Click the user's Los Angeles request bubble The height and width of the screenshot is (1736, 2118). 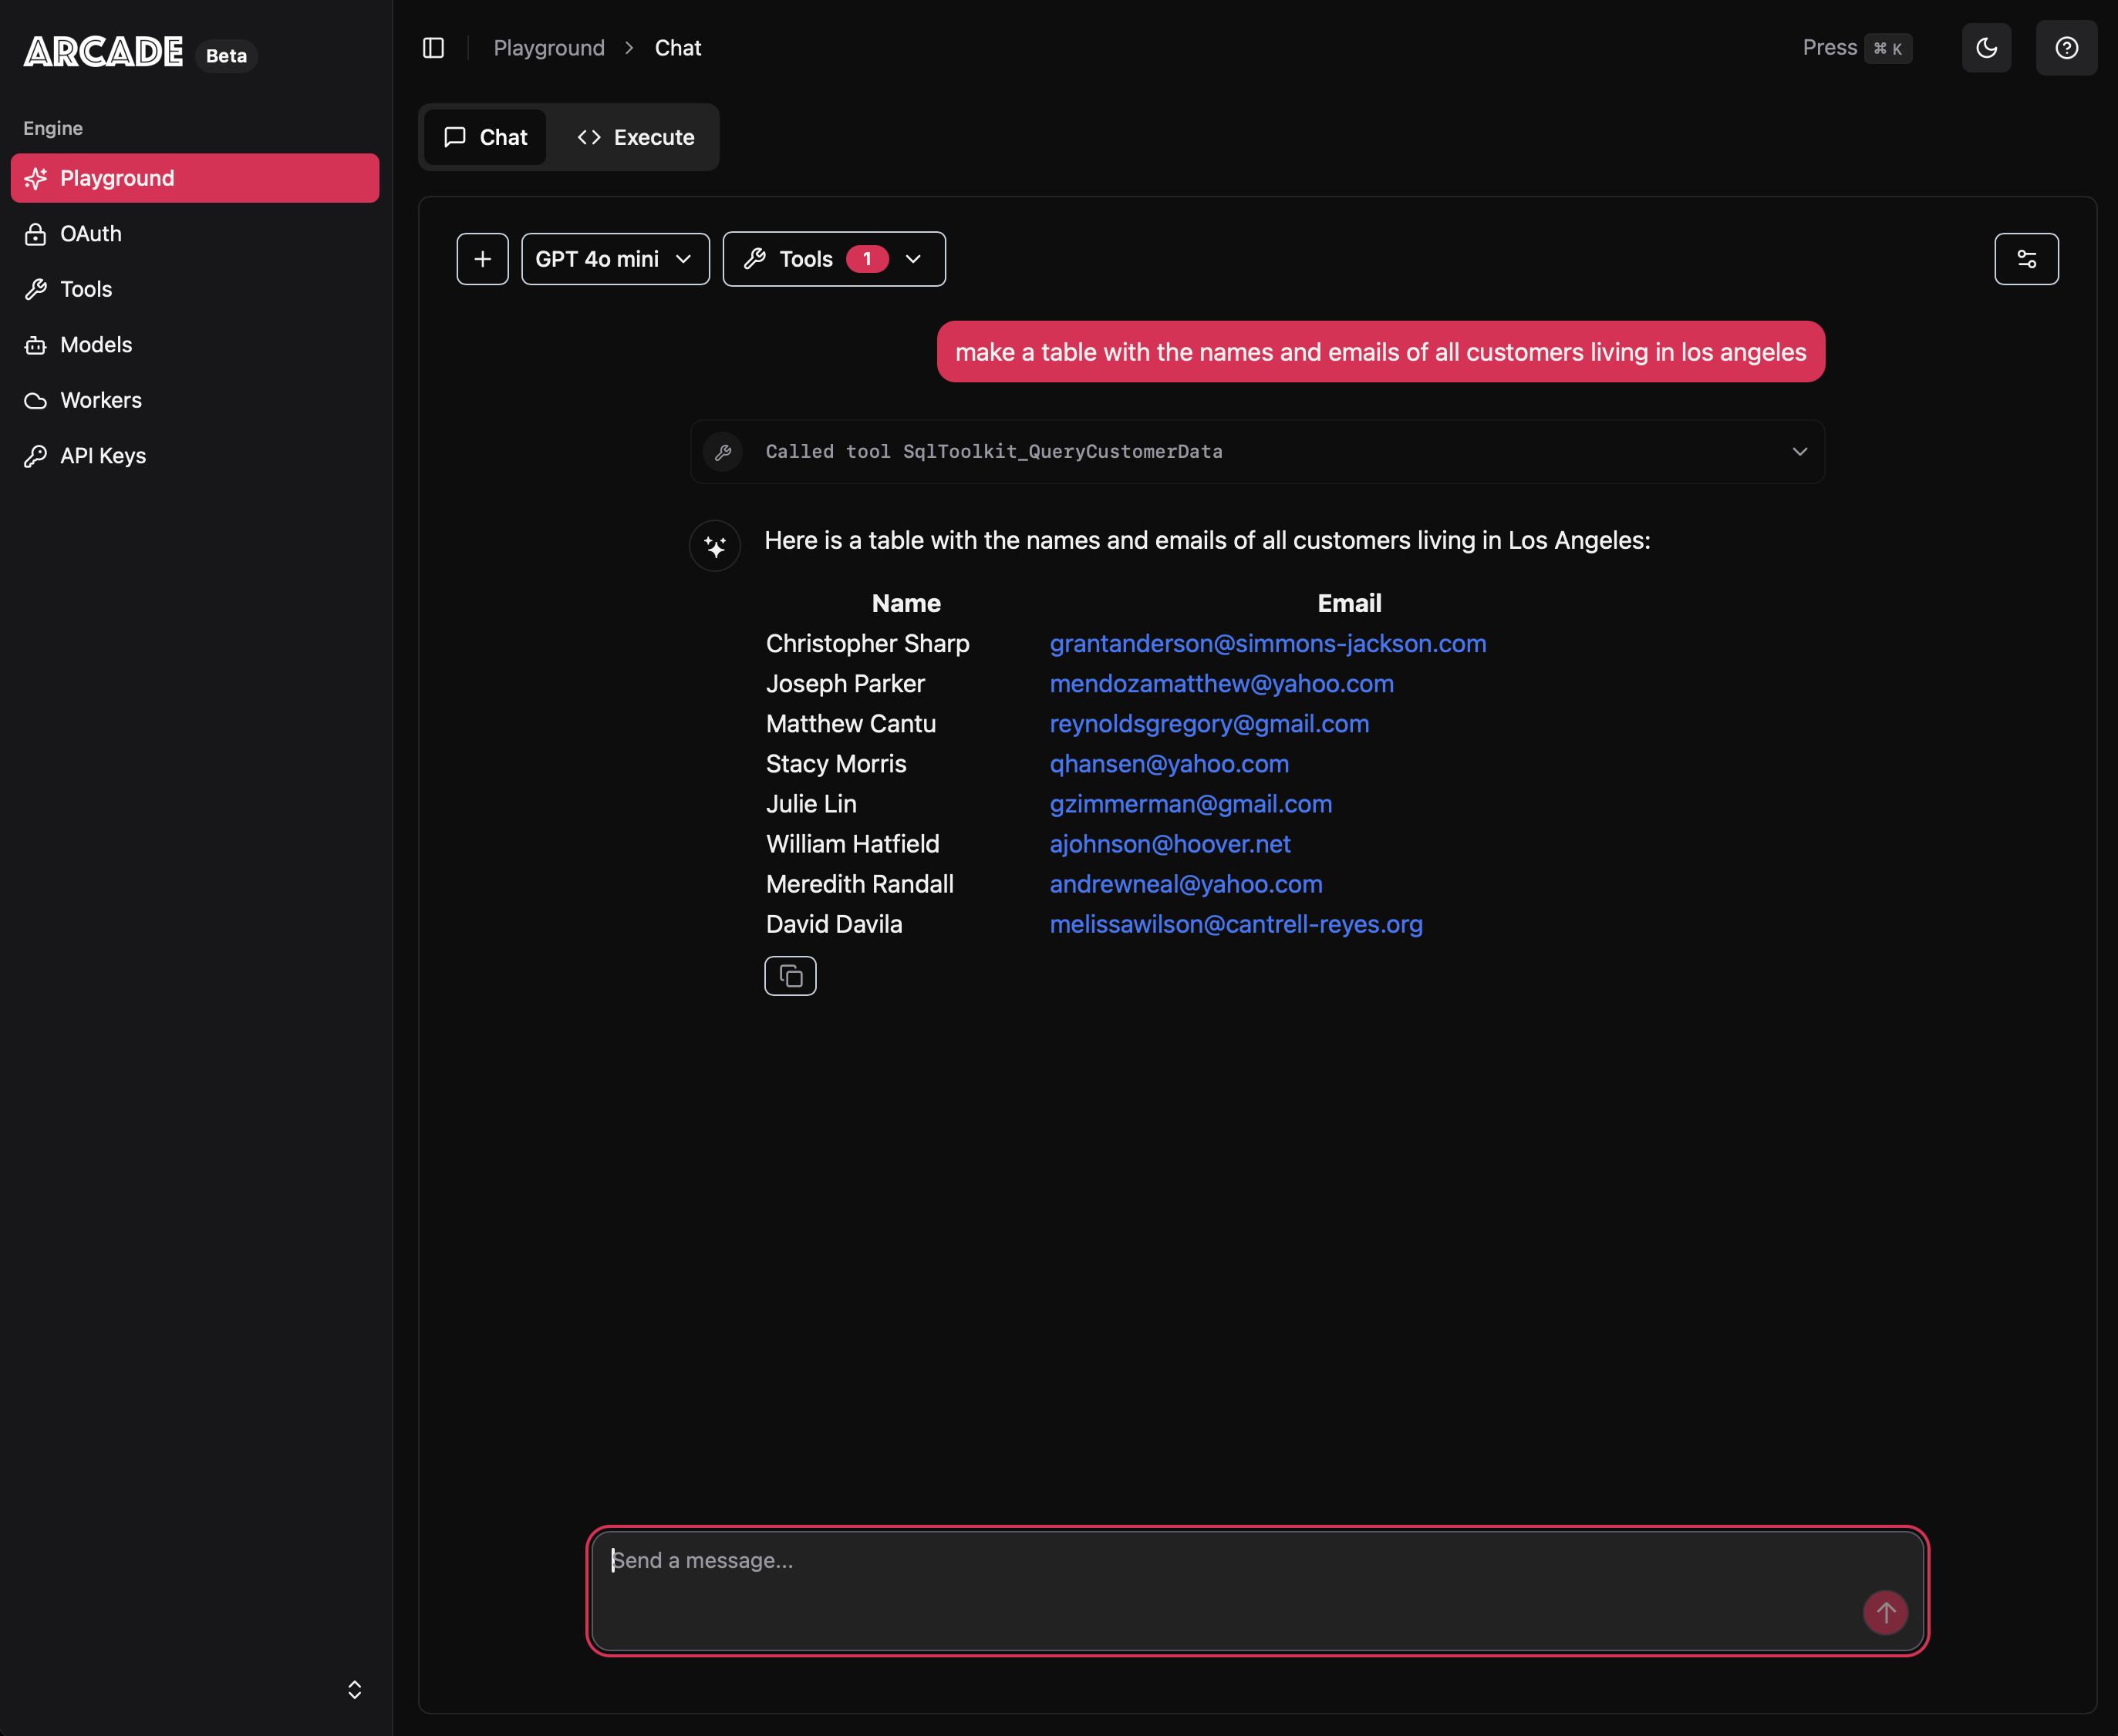click(1381, 352)
